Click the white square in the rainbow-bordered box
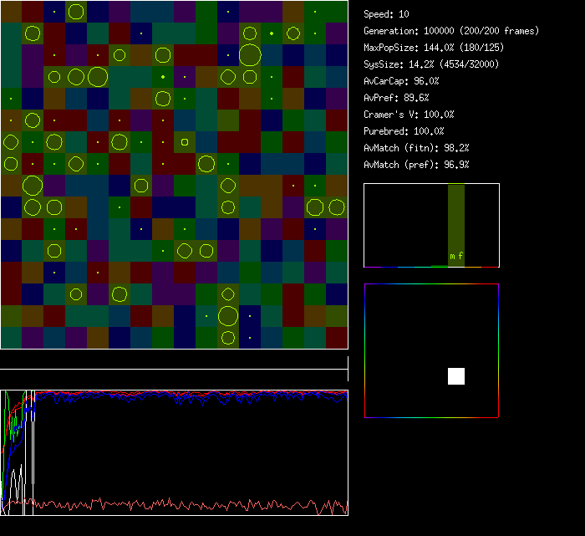Screen dimensions: 585x536 pos(456,376)
